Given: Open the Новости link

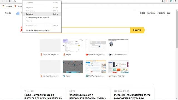Looking at the screenshot, I should click(161, 13).
